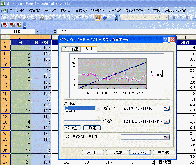Click collapse dialog icon for 名前 field
Screen dimensions: 196x165
[x=166, y=108]
